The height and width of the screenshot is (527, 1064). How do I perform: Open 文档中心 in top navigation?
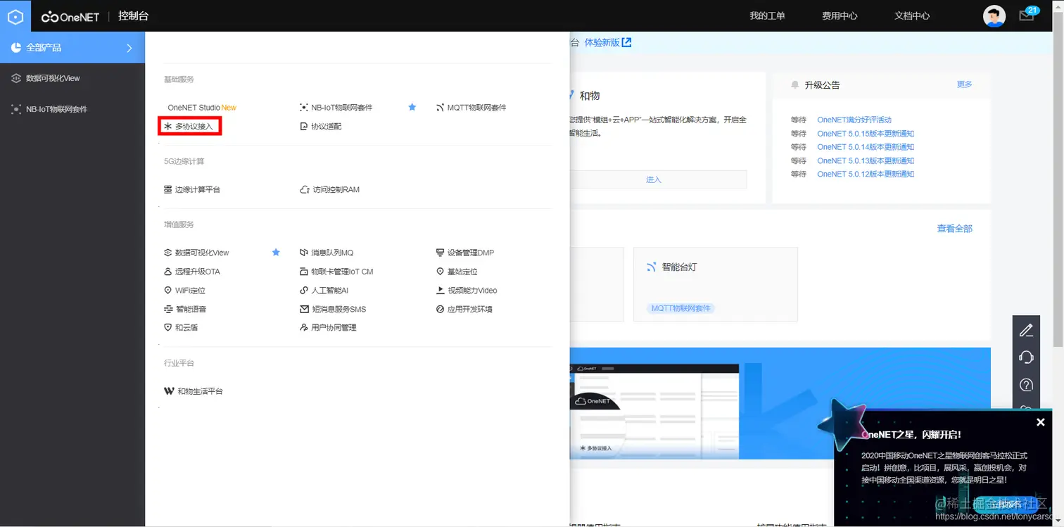tap(912, 15)
